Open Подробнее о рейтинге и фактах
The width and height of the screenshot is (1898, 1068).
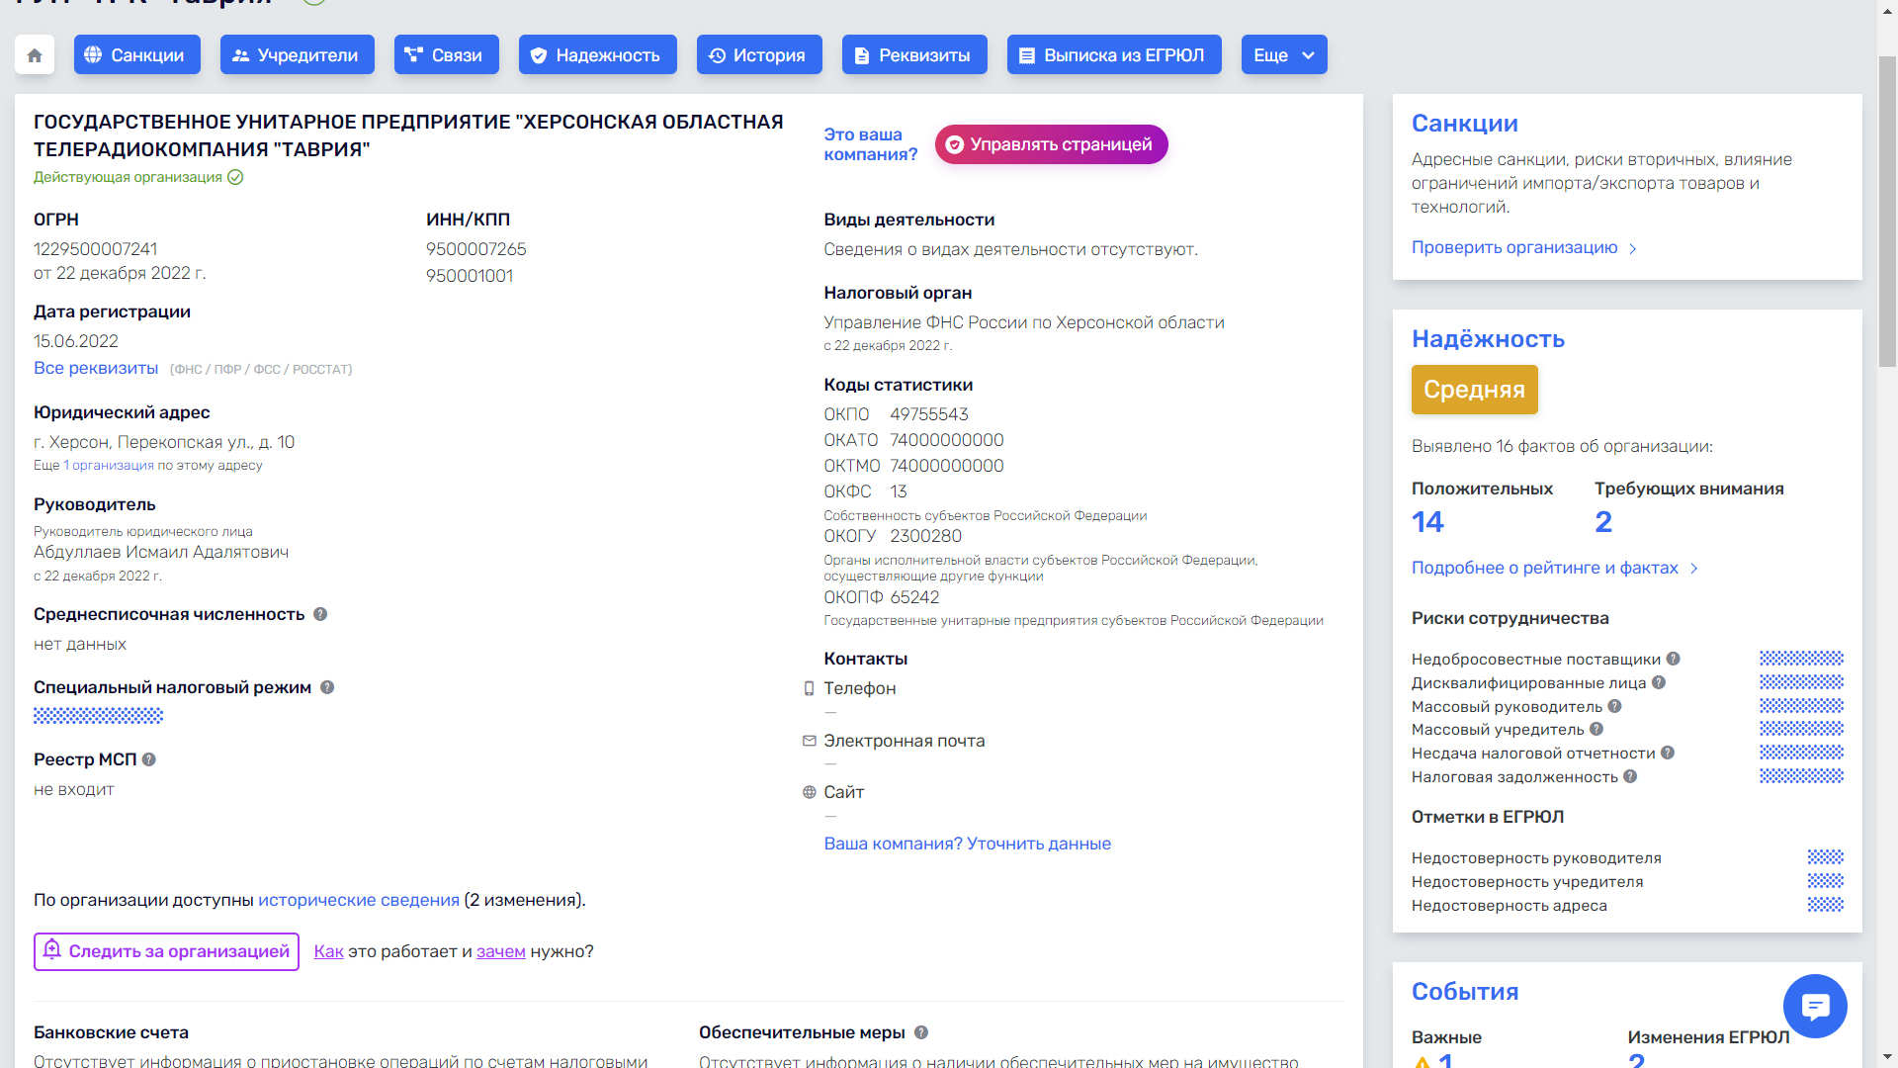[x=1554, y=568]
